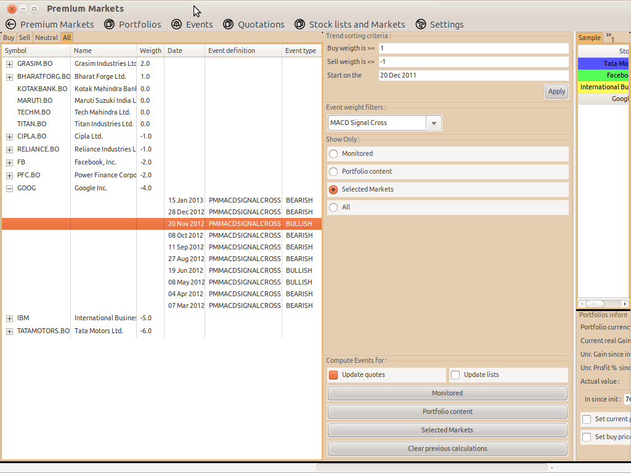The image size is (631, 473).
Task: Open the Quotations menu
Action: pyautogui.click(x=261, y=25)
